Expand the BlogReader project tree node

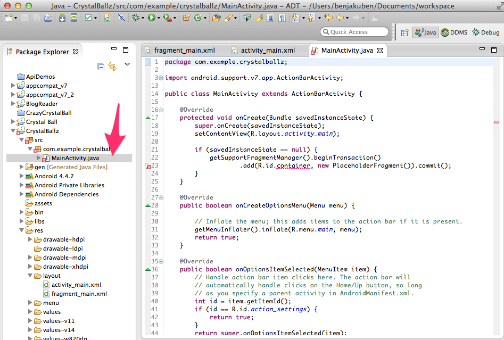tap(13, 104)
